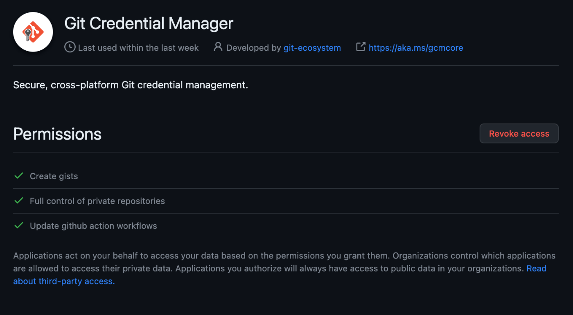
Task: Click the Developed by label
Action: tap(254, 48)
